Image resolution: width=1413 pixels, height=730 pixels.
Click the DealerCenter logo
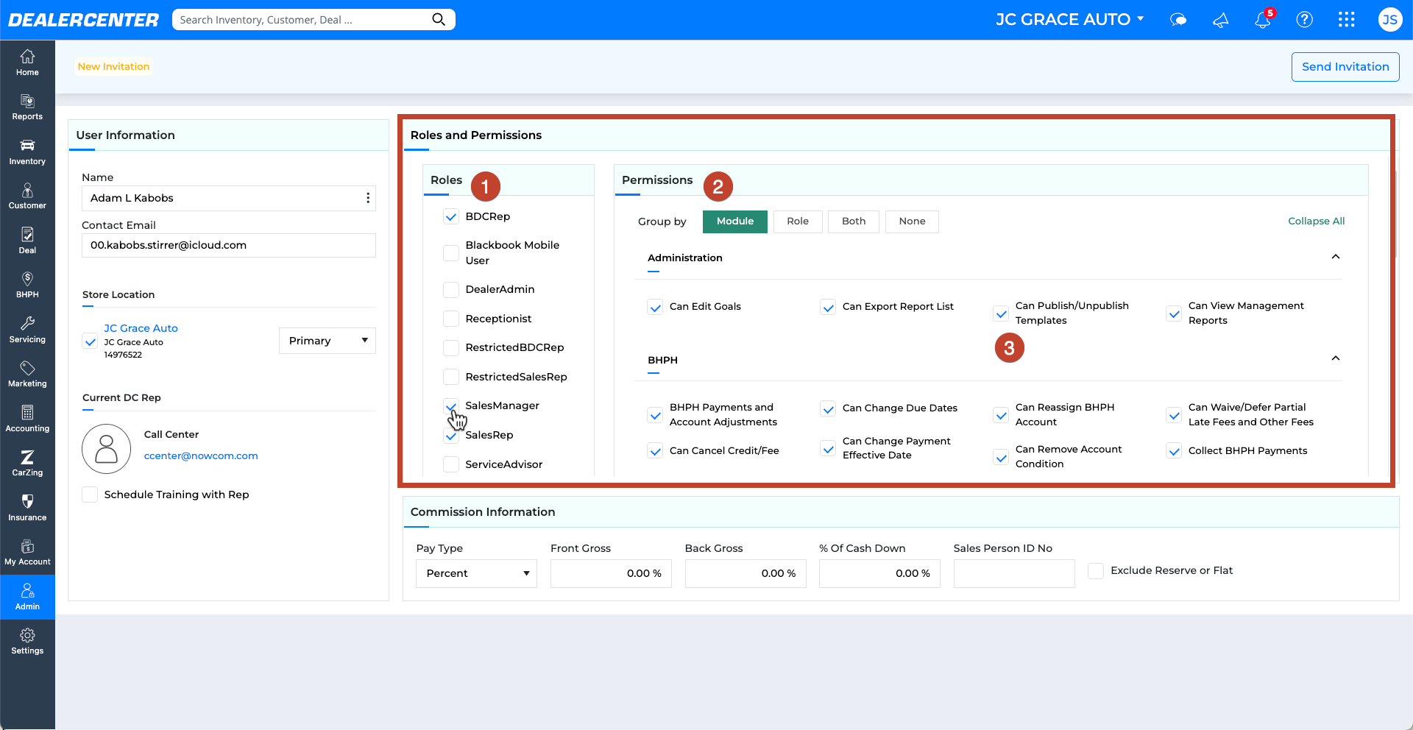[x=83, y=20]
